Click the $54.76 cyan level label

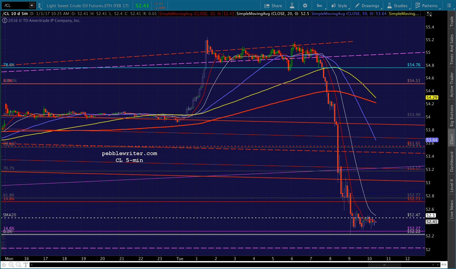tap(414, 65)
